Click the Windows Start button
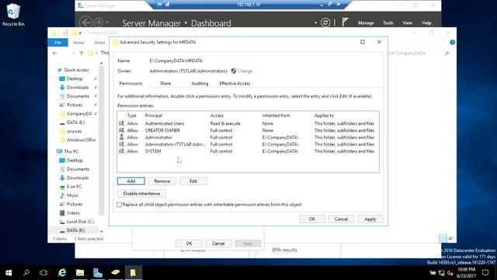Image resolution: width=497 pixels, height=280 pixels. (x=9, y=273)
